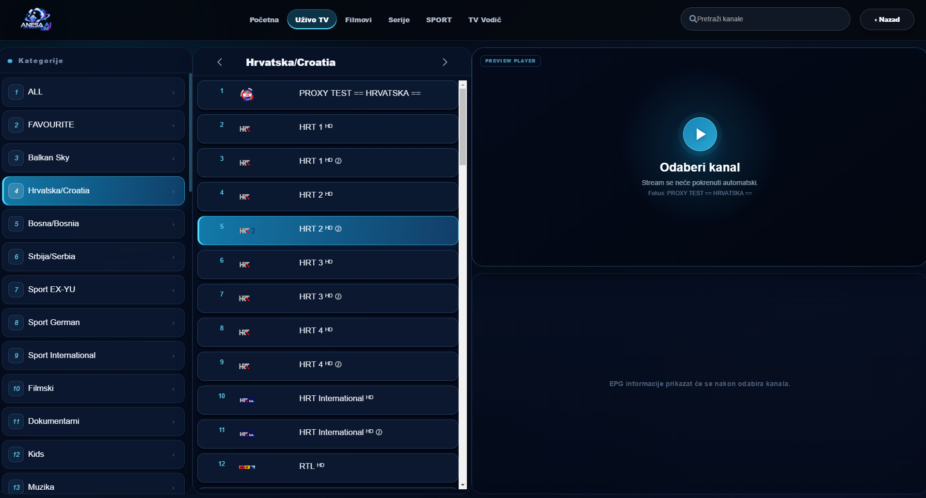Go to previous category with left chevron
The image size is (926, 498).
coord(220,62)
